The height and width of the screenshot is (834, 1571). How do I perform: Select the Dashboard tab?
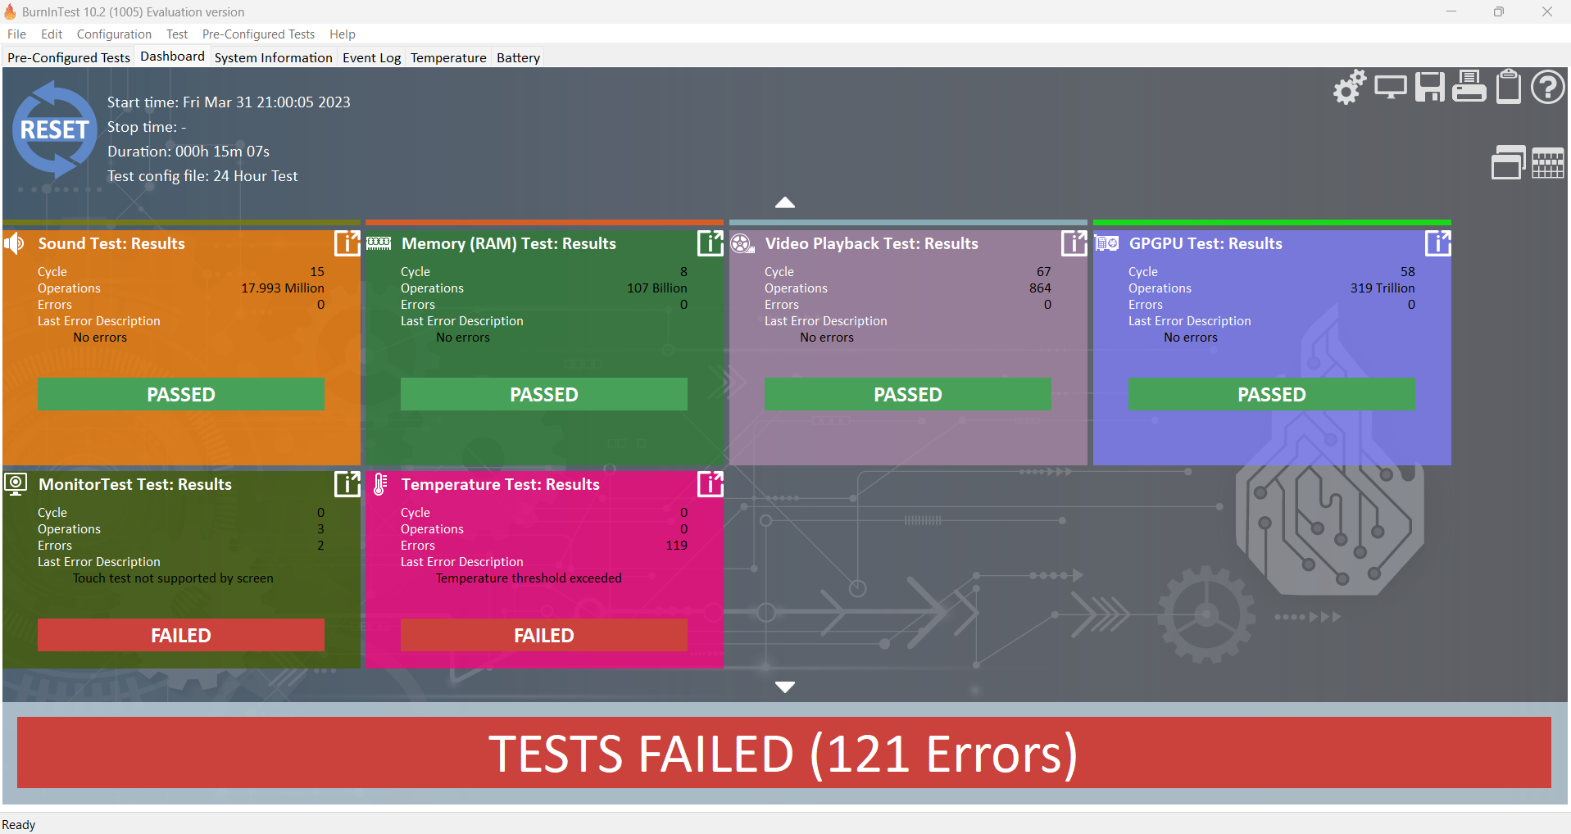coord(172,57)
